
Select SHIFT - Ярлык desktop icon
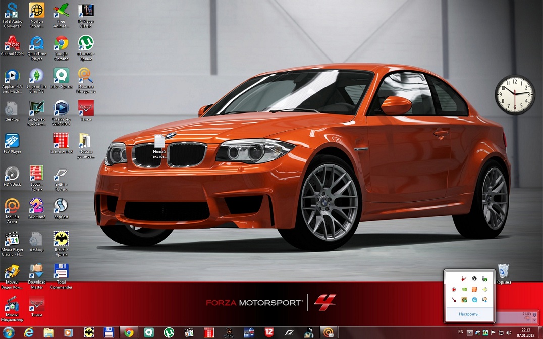pos(61,179)
